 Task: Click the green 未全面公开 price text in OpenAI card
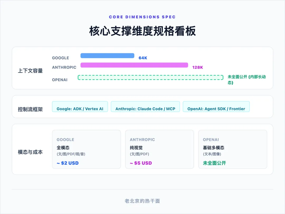click(x=215, y=163)
